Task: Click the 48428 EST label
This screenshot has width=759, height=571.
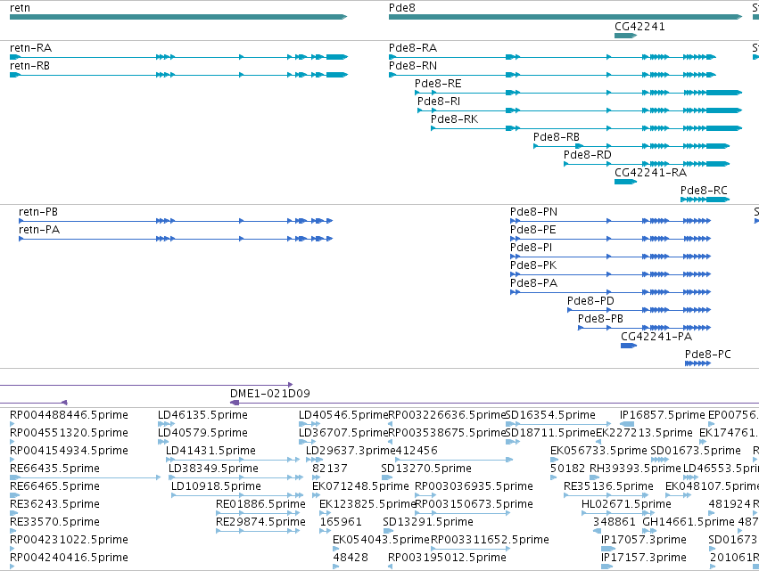Action: [351, 558]
